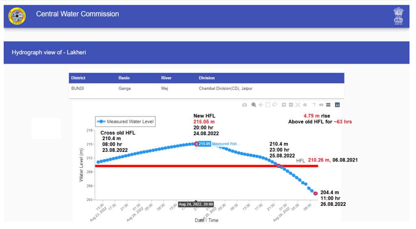
Task: Enable show closest data on hover
Action: click(x=321, y=105)
